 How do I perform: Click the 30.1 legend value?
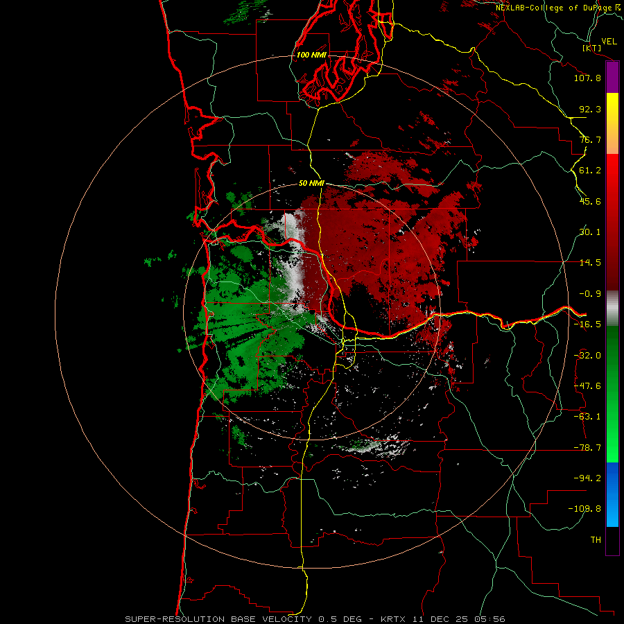(x=590, y=232)
